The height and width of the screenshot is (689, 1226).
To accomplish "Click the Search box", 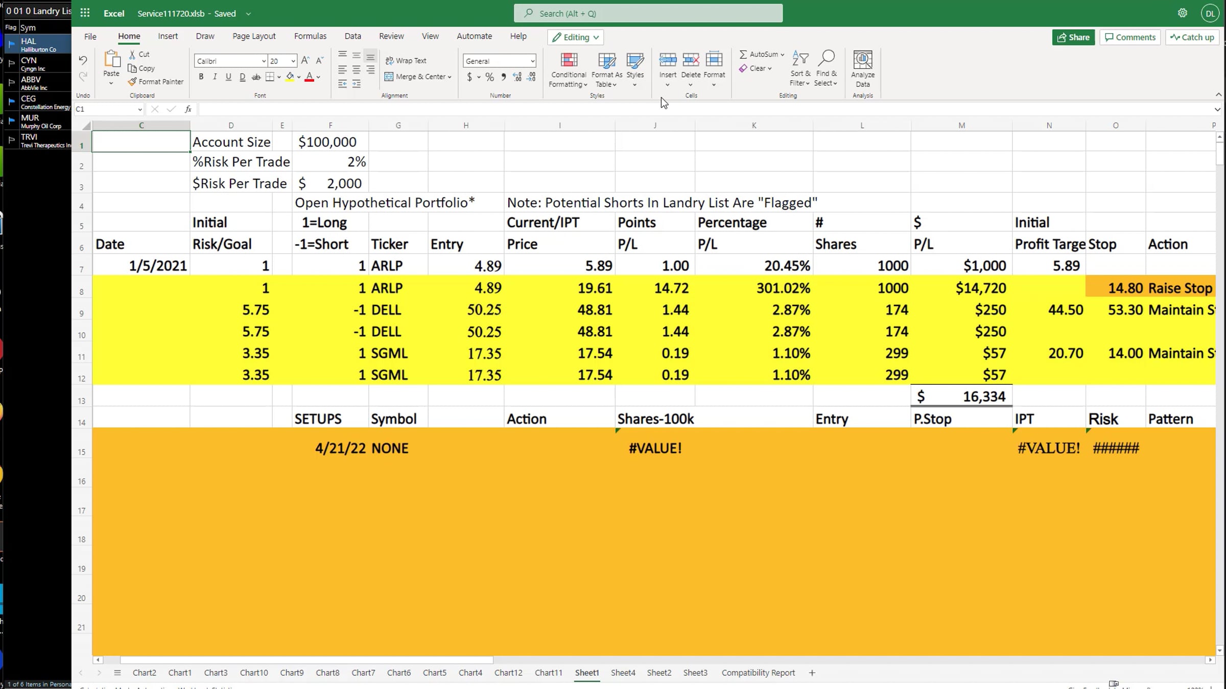I will [648, 13].
